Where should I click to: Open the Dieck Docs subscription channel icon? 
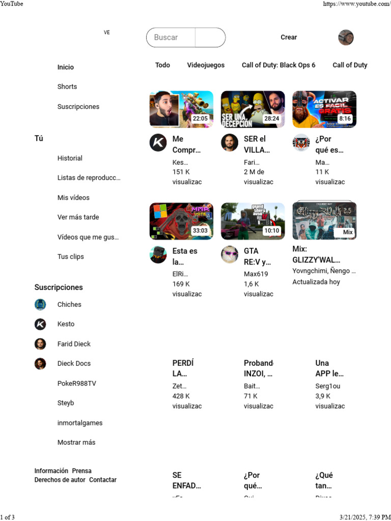click(40, 363)
